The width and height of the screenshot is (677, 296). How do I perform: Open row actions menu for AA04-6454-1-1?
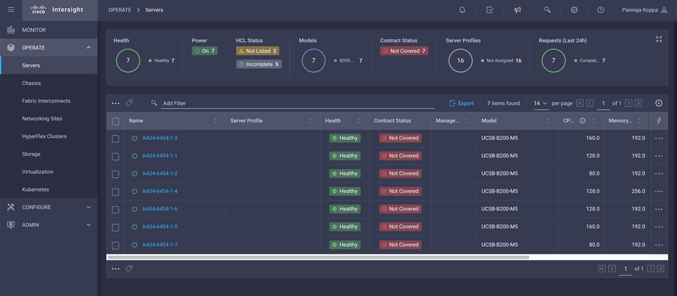(x=658, y=156)
